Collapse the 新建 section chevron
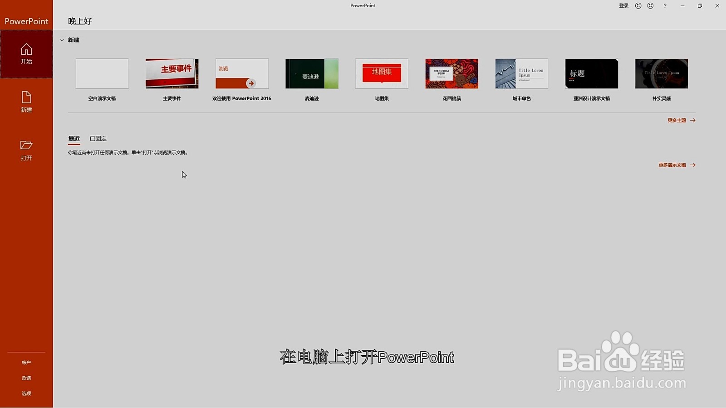This screenshot has width=726, height=408. (x=62, y=40)
